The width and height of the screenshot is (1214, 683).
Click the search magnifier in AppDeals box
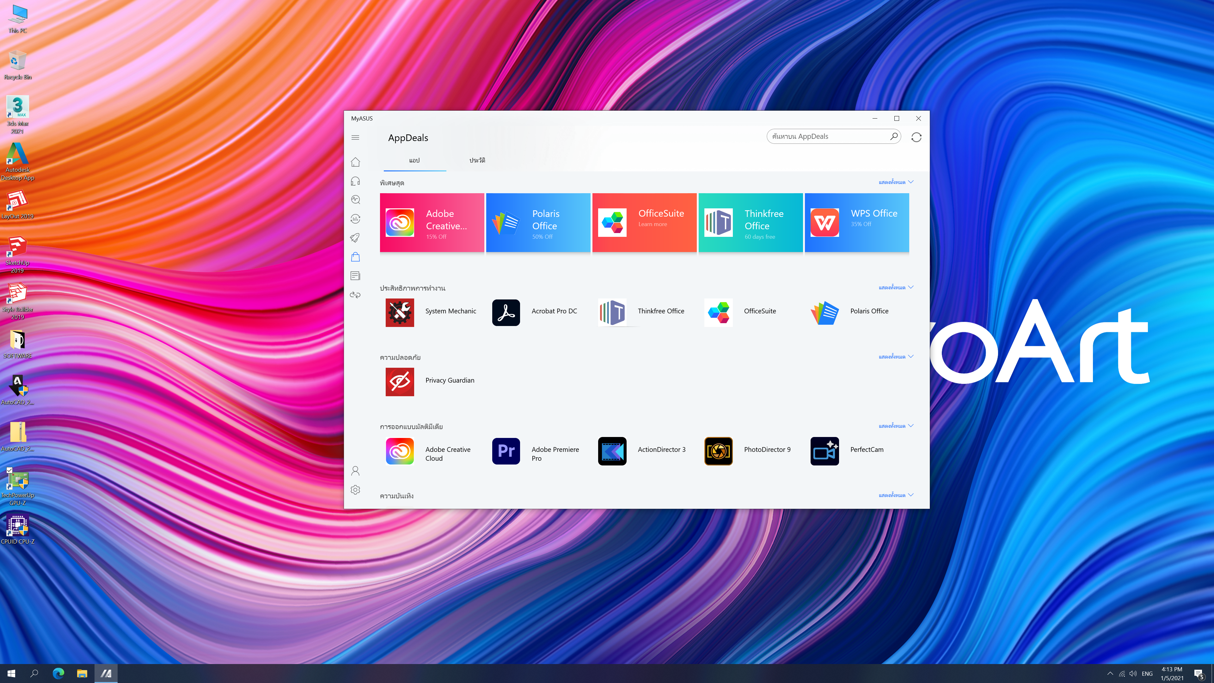click(x=893, y=136)
